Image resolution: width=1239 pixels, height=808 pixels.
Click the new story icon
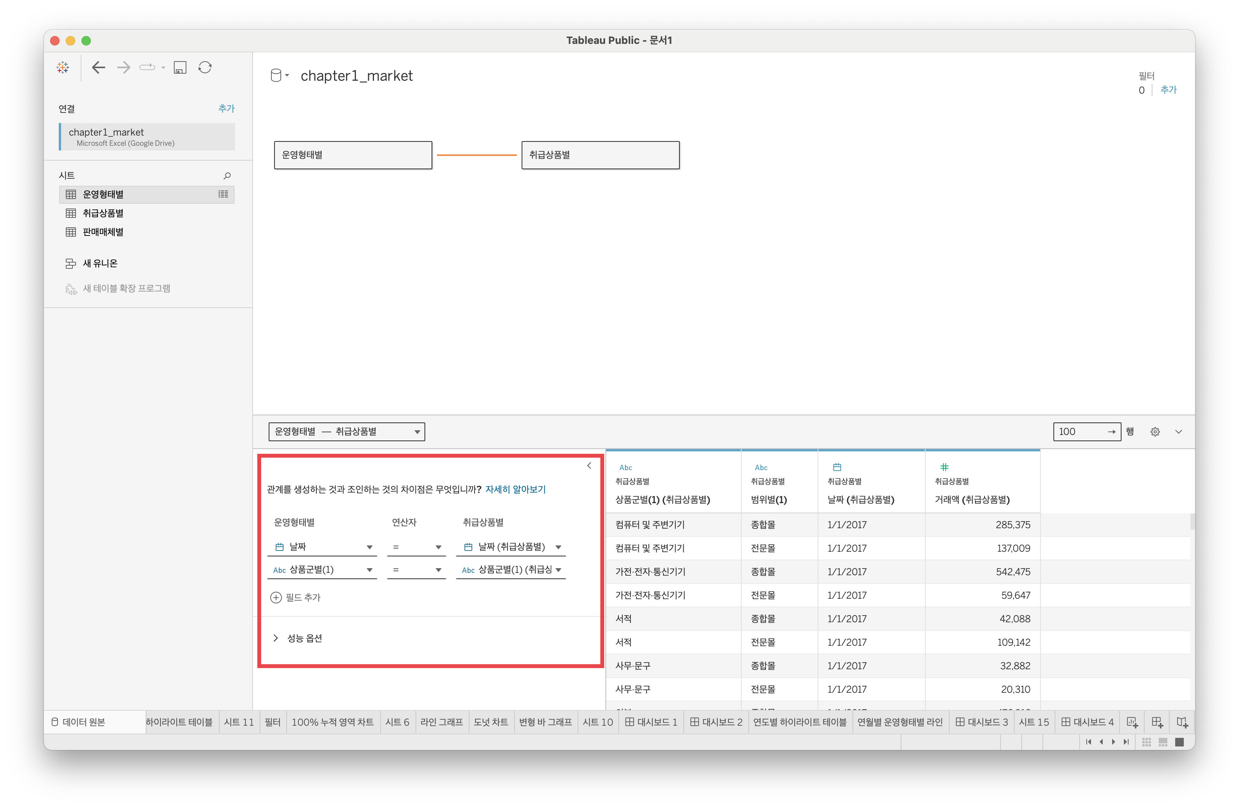[x=1182, y=722]
